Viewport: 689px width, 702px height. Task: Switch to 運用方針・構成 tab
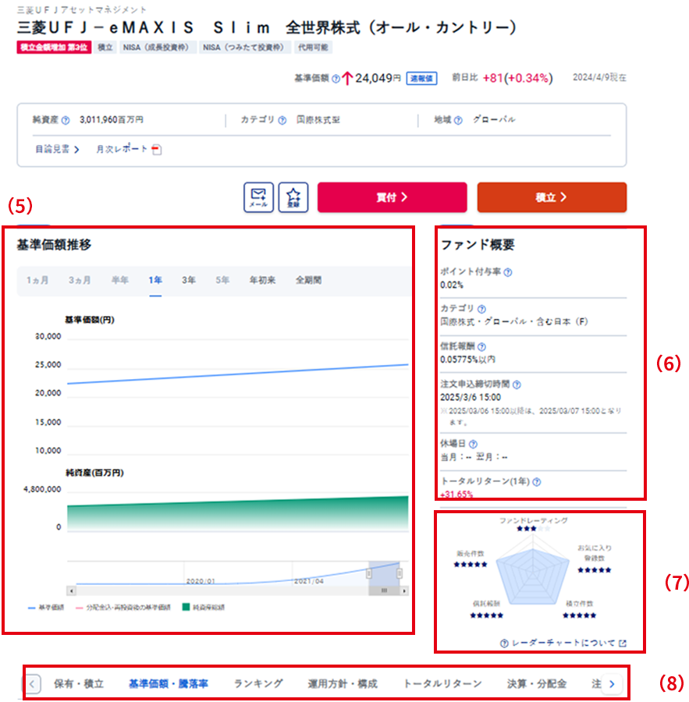[x=343, y=683]
